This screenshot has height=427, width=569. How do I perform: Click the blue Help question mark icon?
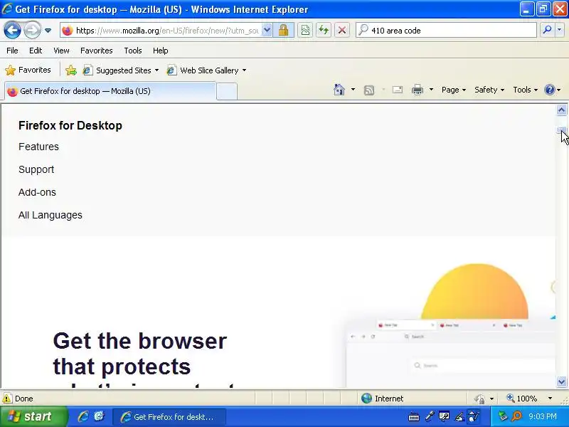click(550, 90)
